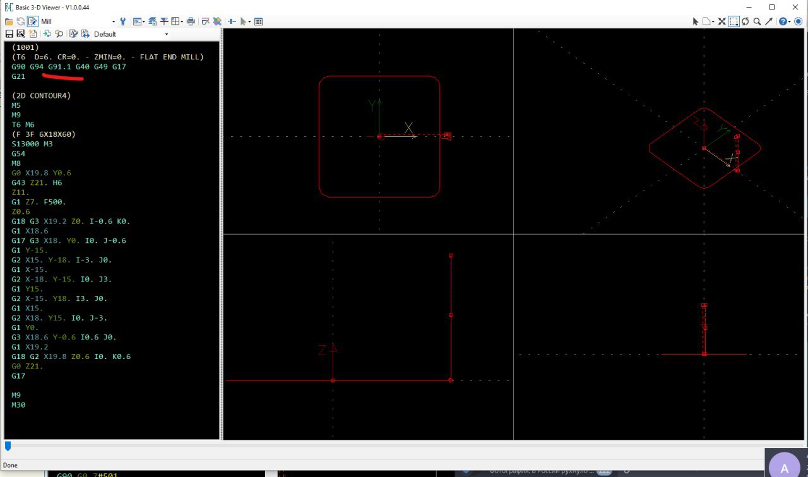Click the viewport grid layout icon

coord(175,21)
